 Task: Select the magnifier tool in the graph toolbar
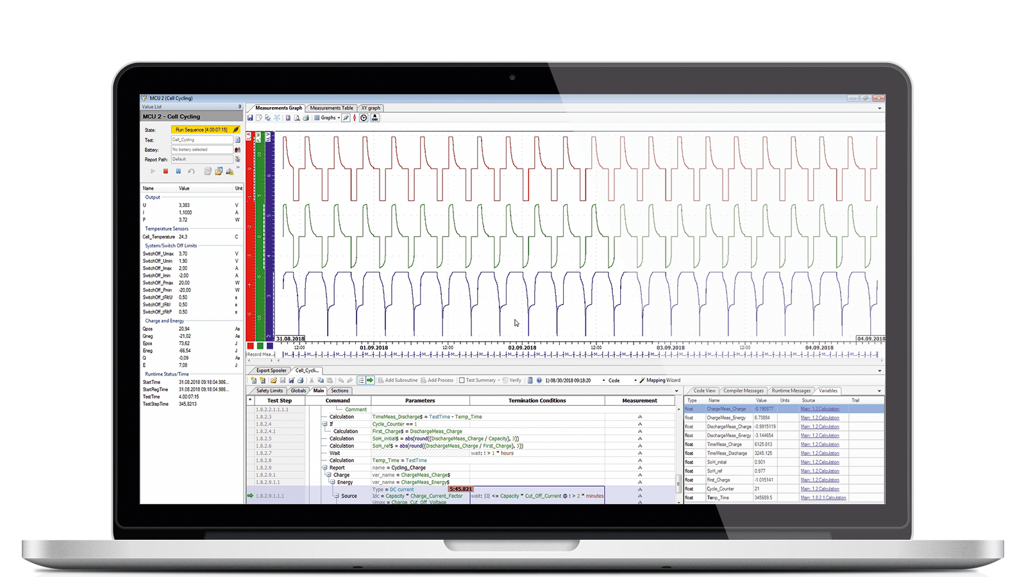pos(346,118)
